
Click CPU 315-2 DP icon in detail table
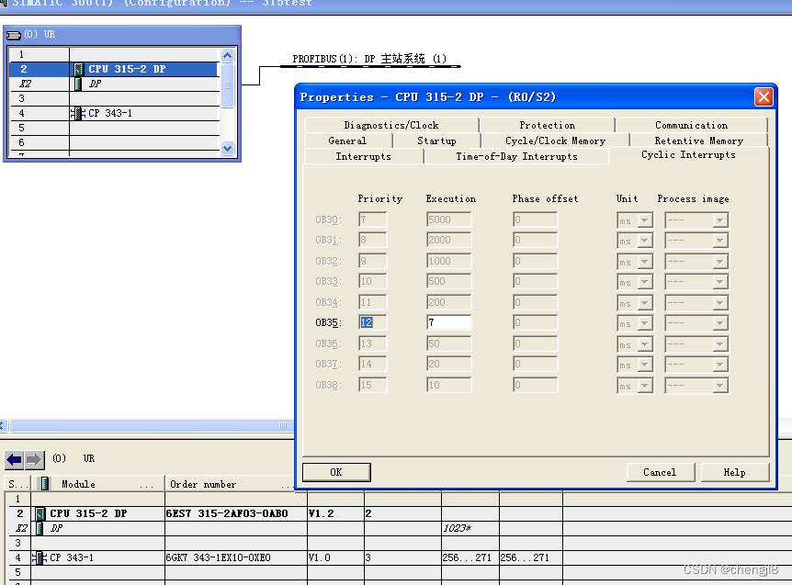pyautogui.click(x=40, y=514)
